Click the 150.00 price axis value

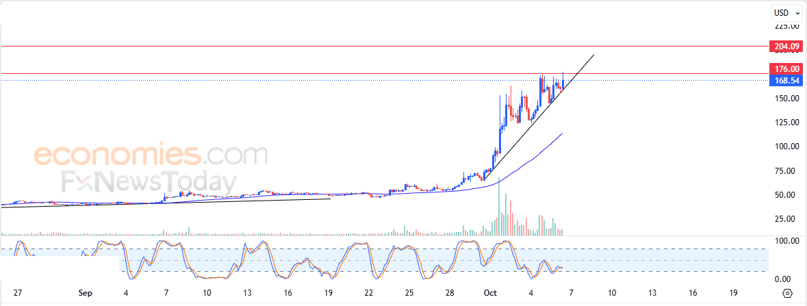click(787, 99)
